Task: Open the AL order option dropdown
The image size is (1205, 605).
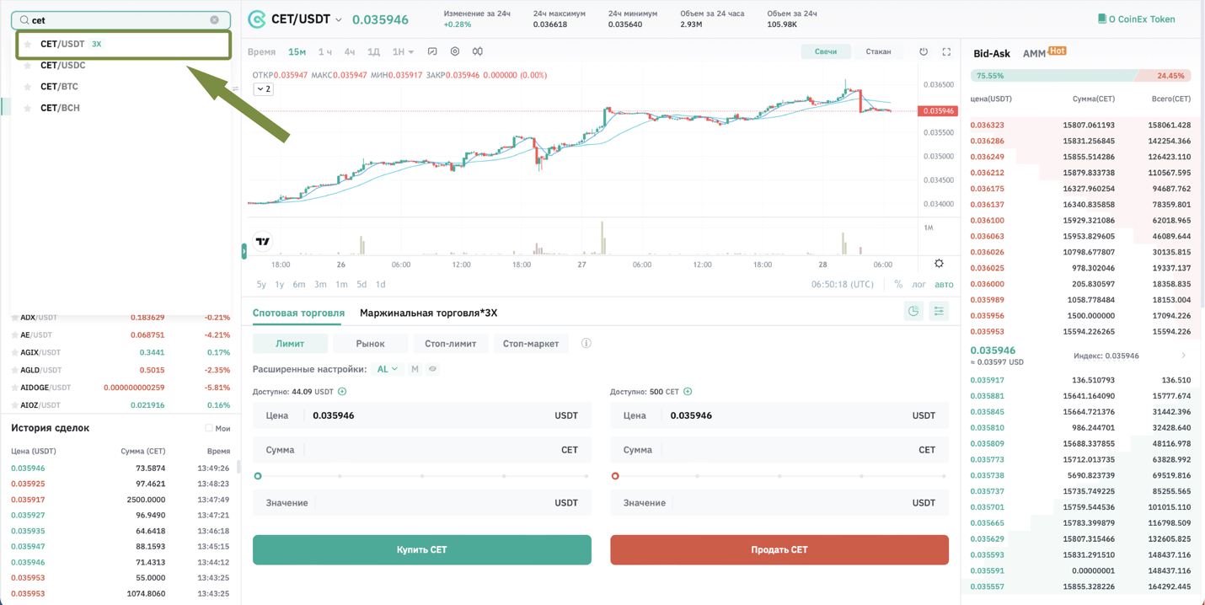Action: [388, 369]
